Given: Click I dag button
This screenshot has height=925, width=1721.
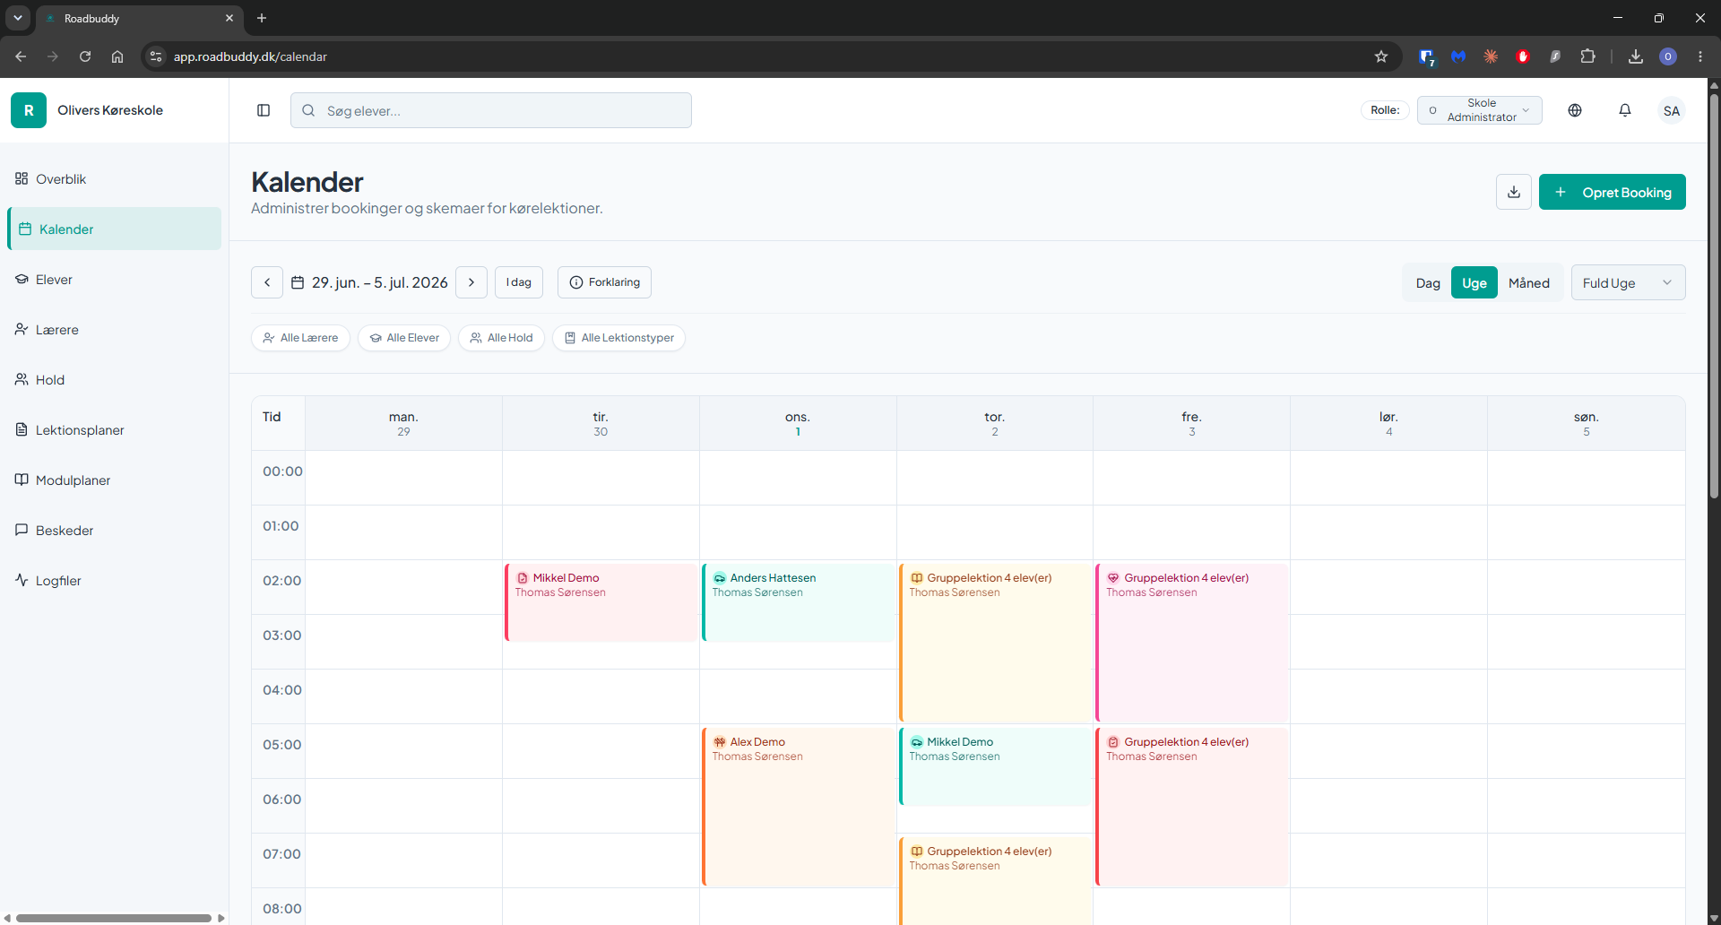Looking at the screenshot, I should tap(519, 282).
